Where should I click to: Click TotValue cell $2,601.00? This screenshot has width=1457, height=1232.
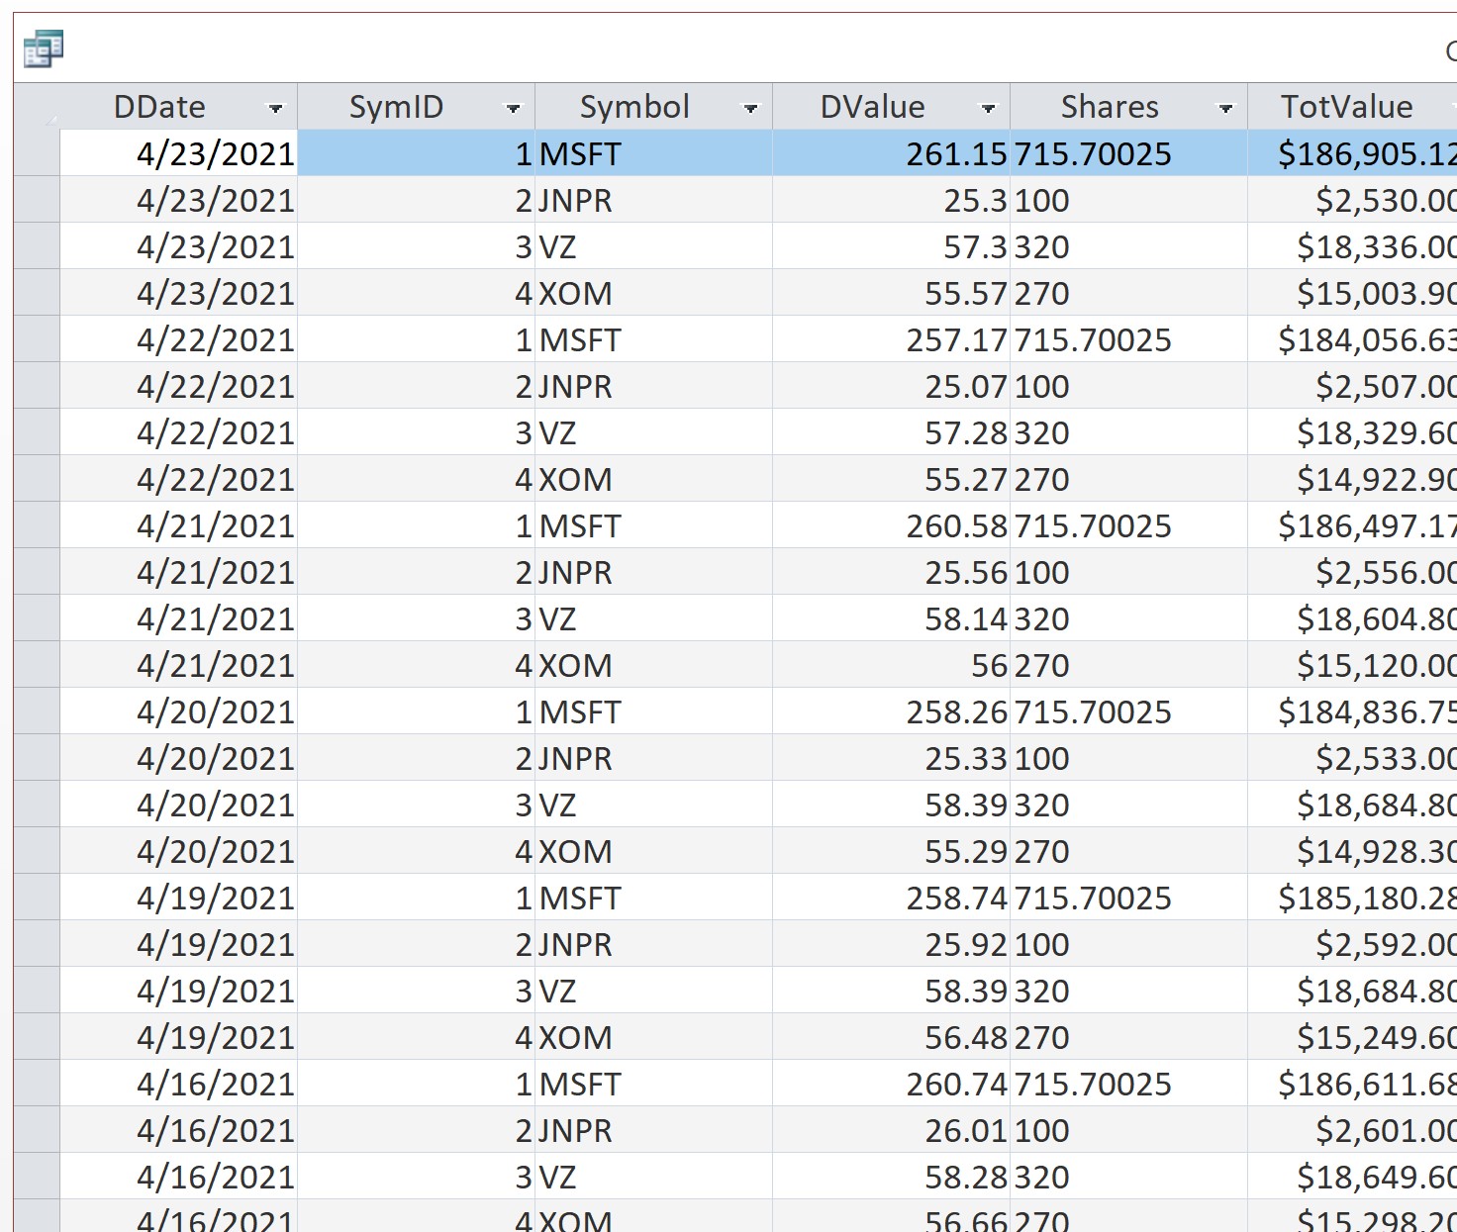(1352, 1130)
